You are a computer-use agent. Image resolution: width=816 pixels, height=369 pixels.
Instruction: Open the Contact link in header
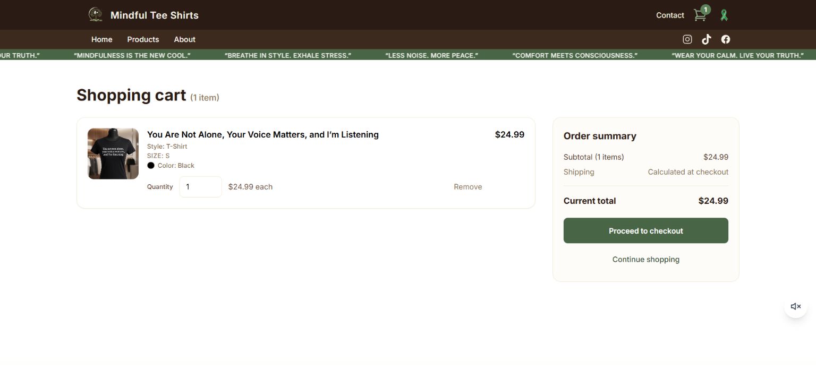[x=670, y=15]
